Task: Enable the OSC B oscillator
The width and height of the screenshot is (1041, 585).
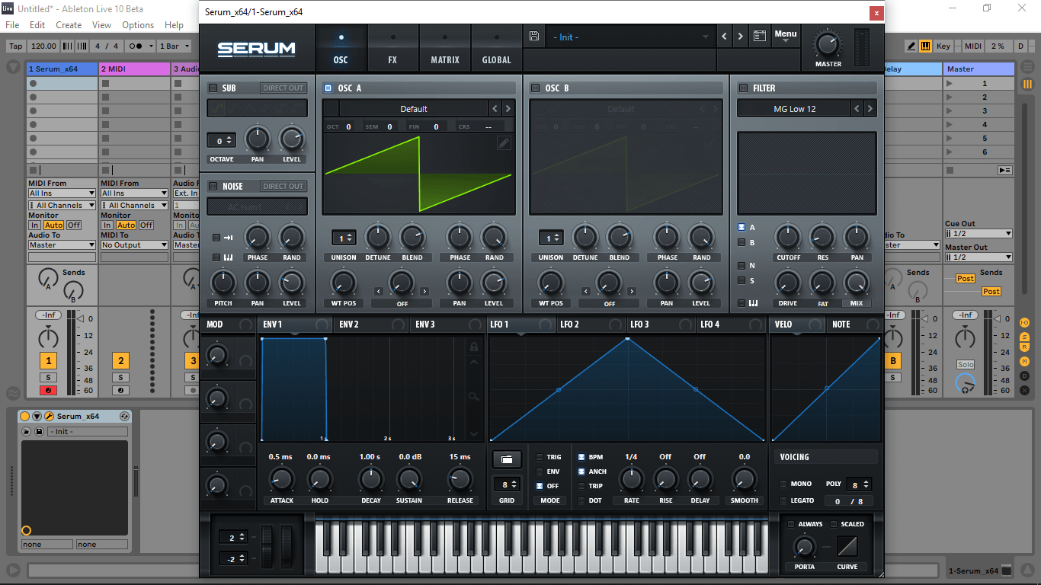Action: 535,88
